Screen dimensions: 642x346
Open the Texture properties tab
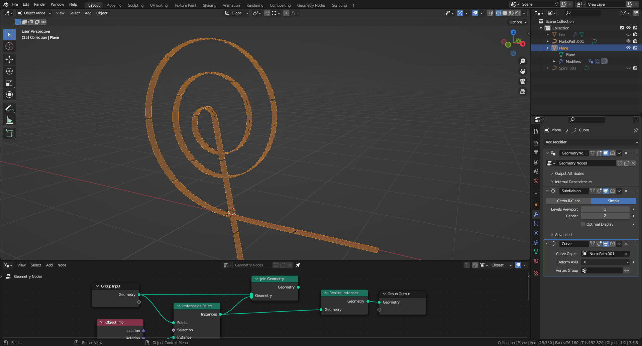(536, 273)
